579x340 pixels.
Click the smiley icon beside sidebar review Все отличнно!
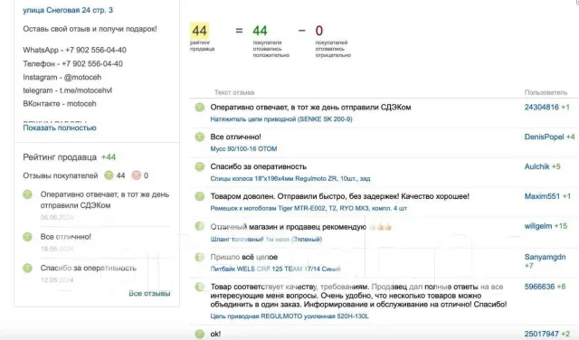28,237
